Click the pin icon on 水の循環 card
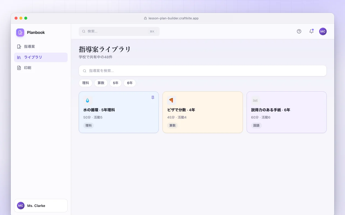 coord(153,98)
